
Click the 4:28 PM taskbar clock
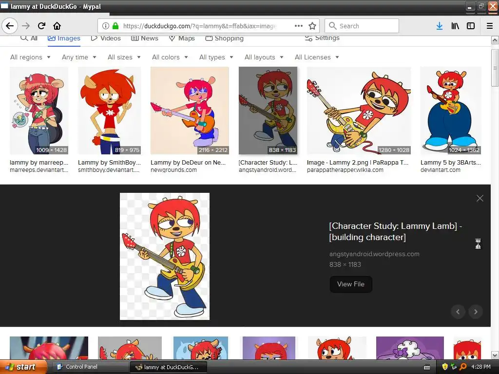point(481,367)
